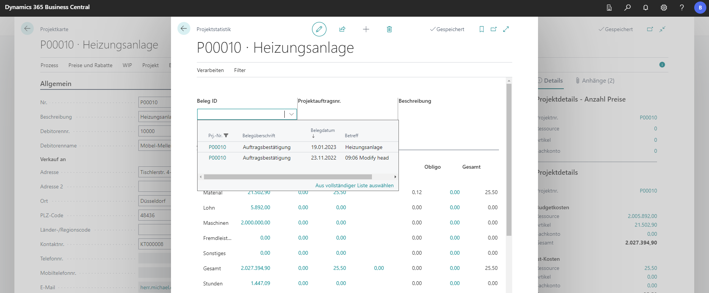Click the horizontal scrollbar in the dropdown list
This screenshot has width=709, height=293.
(x=287, y=177)
